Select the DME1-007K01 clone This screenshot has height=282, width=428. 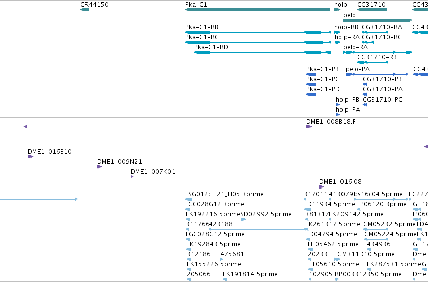coord(279,177)
